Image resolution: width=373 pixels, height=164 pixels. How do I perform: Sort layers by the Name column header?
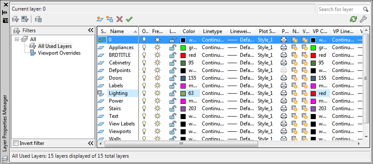coord(123,31)
